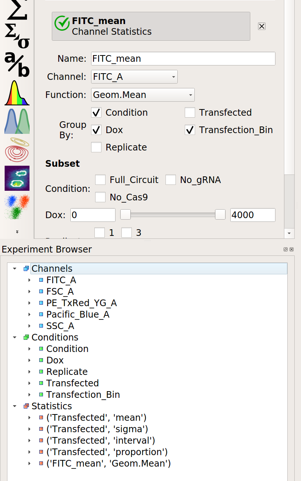Select the rainbow histogram autofluorescence icon
The image size is (301, 481).
pos(17,93)
